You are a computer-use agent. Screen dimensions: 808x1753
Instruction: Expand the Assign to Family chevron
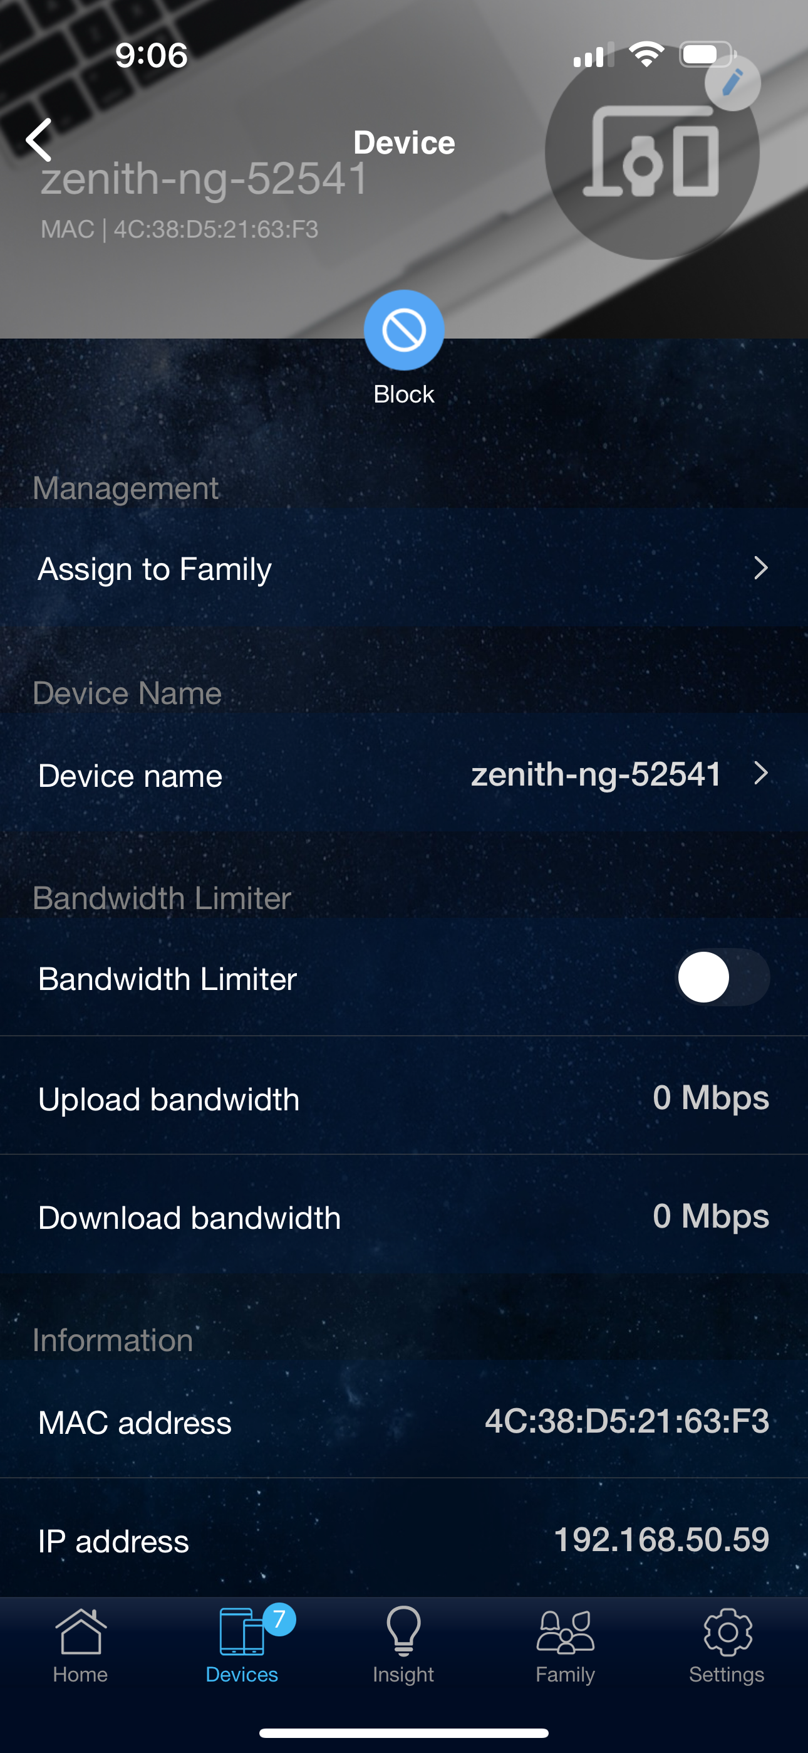click(x=761, y=568)
